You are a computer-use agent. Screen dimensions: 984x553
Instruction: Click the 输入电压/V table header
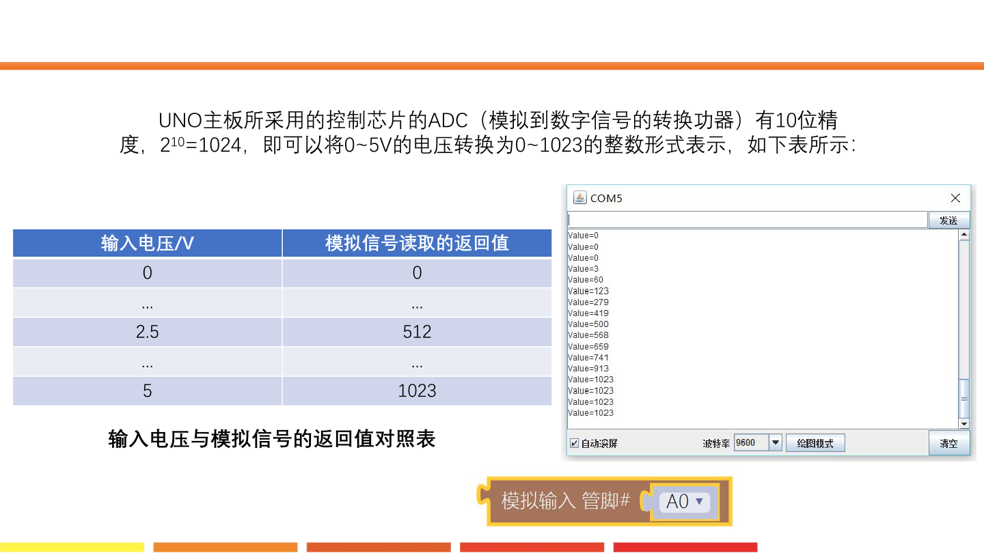(147, 243)
